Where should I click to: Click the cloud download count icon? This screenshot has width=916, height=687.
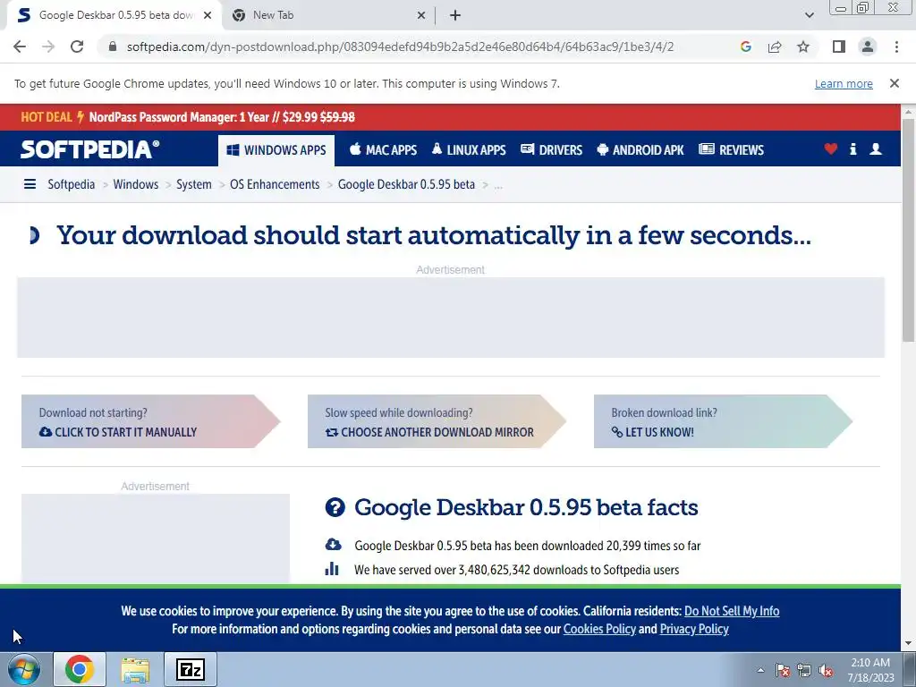(333, 545)
